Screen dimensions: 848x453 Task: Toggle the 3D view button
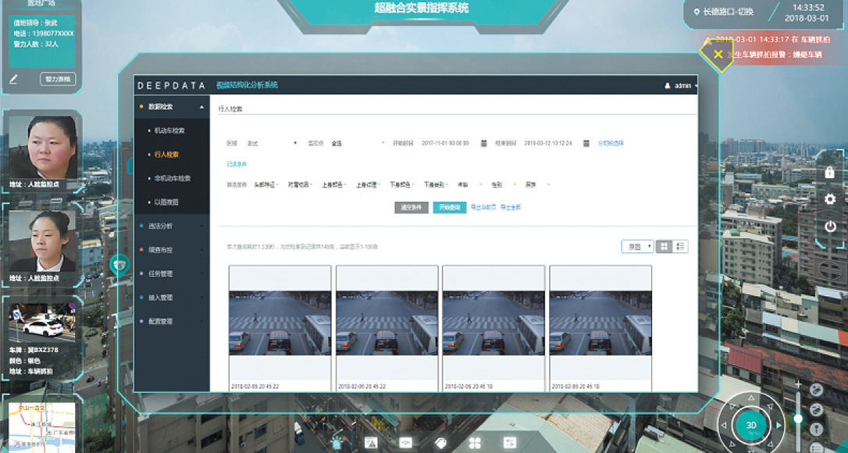tap(751, 426)
